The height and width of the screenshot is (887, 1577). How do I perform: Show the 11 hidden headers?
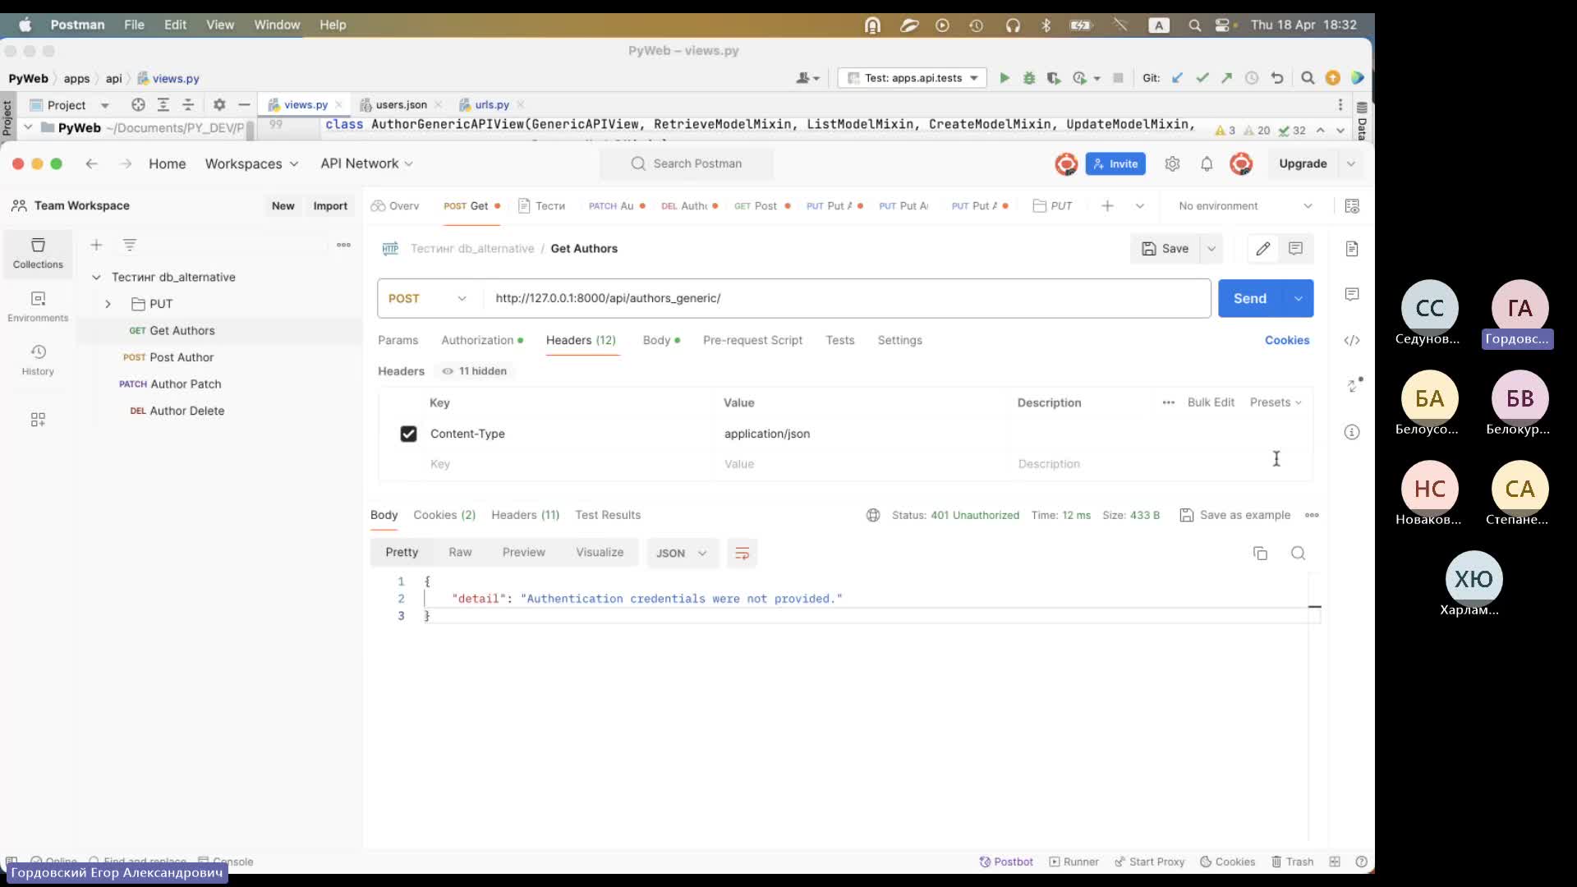point(475,371)
